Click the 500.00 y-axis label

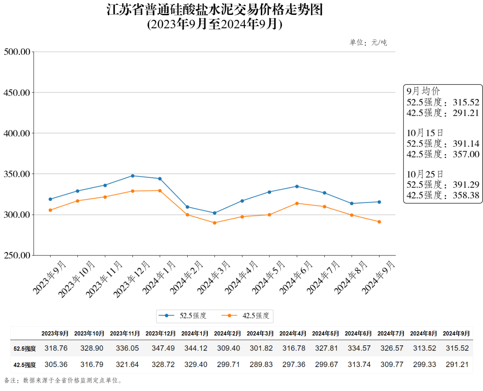[17, 52]
